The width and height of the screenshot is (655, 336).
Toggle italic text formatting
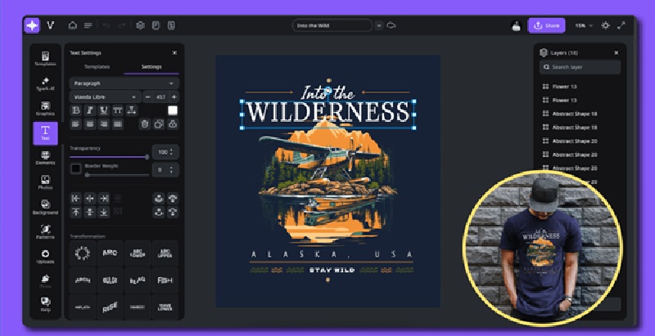90,110
